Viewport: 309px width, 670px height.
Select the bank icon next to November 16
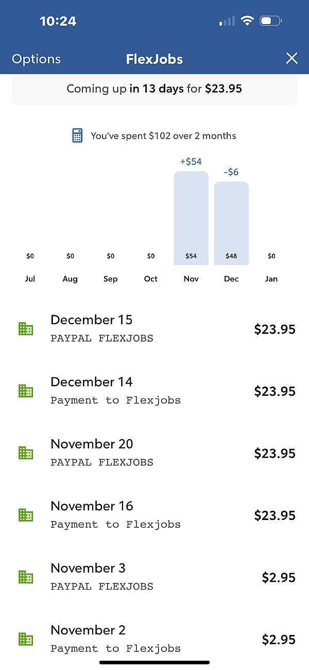26,514
